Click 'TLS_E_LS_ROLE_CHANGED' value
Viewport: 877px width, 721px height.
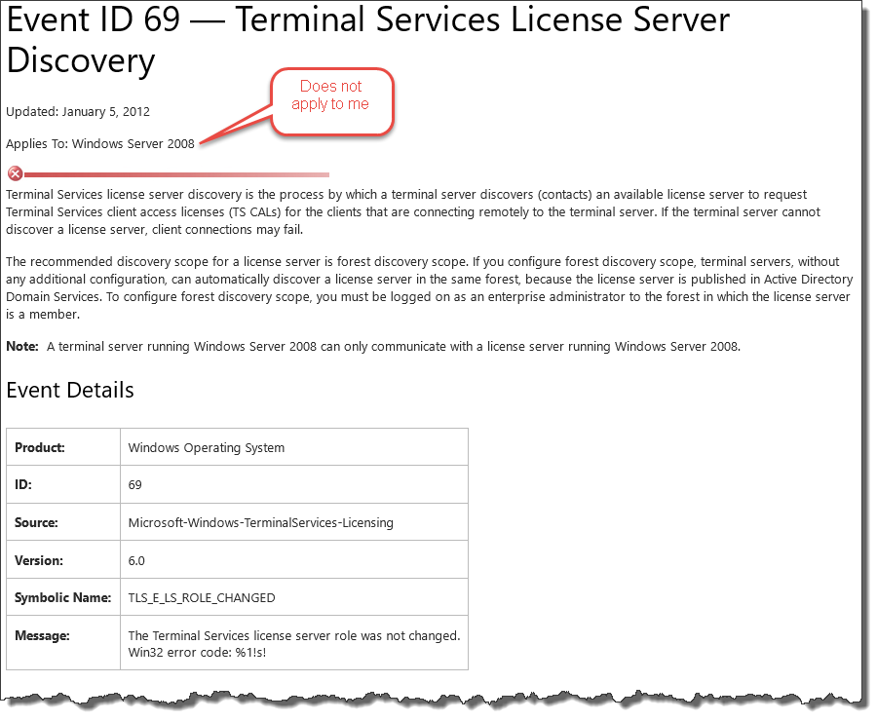202,598
